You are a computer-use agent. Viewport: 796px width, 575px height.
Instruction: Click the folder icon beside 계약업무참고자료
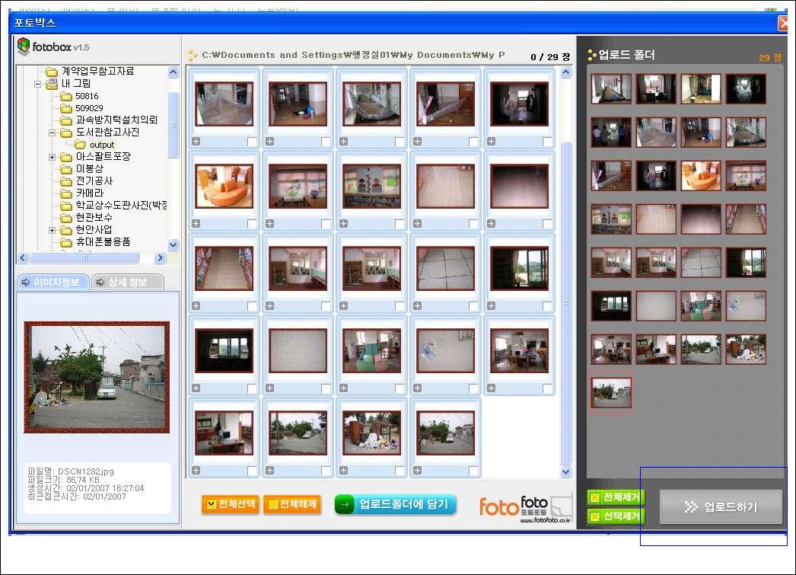(51, 72)
